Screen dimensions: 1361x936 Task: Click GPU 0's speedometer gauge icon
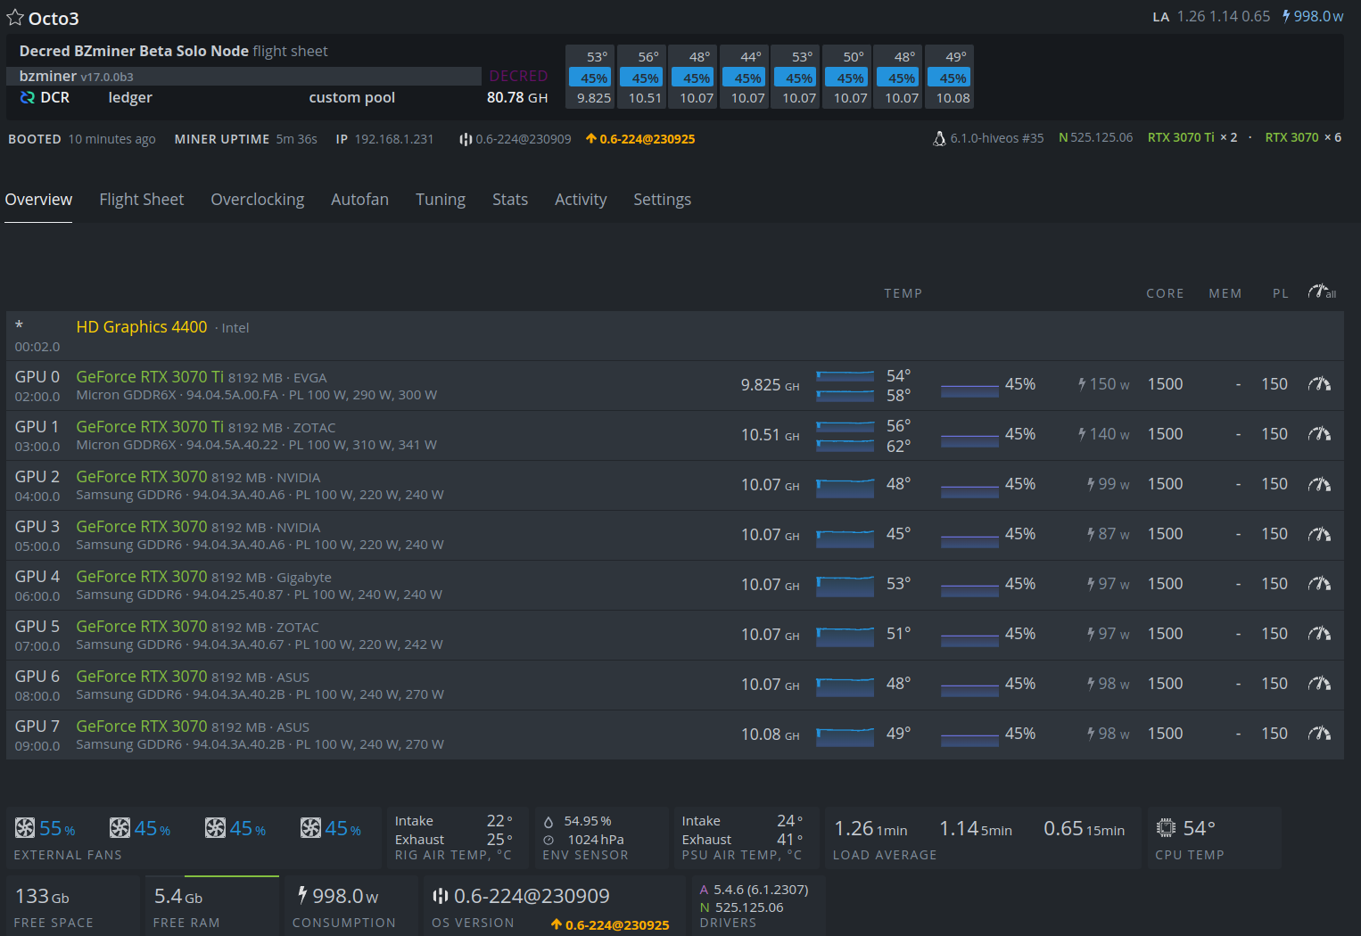point(1320,383)
